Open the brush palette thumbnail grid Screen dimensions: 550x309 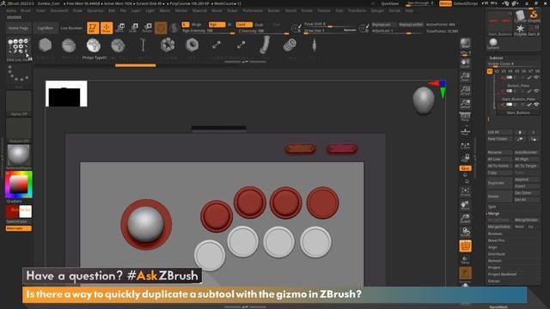point(18,48)
